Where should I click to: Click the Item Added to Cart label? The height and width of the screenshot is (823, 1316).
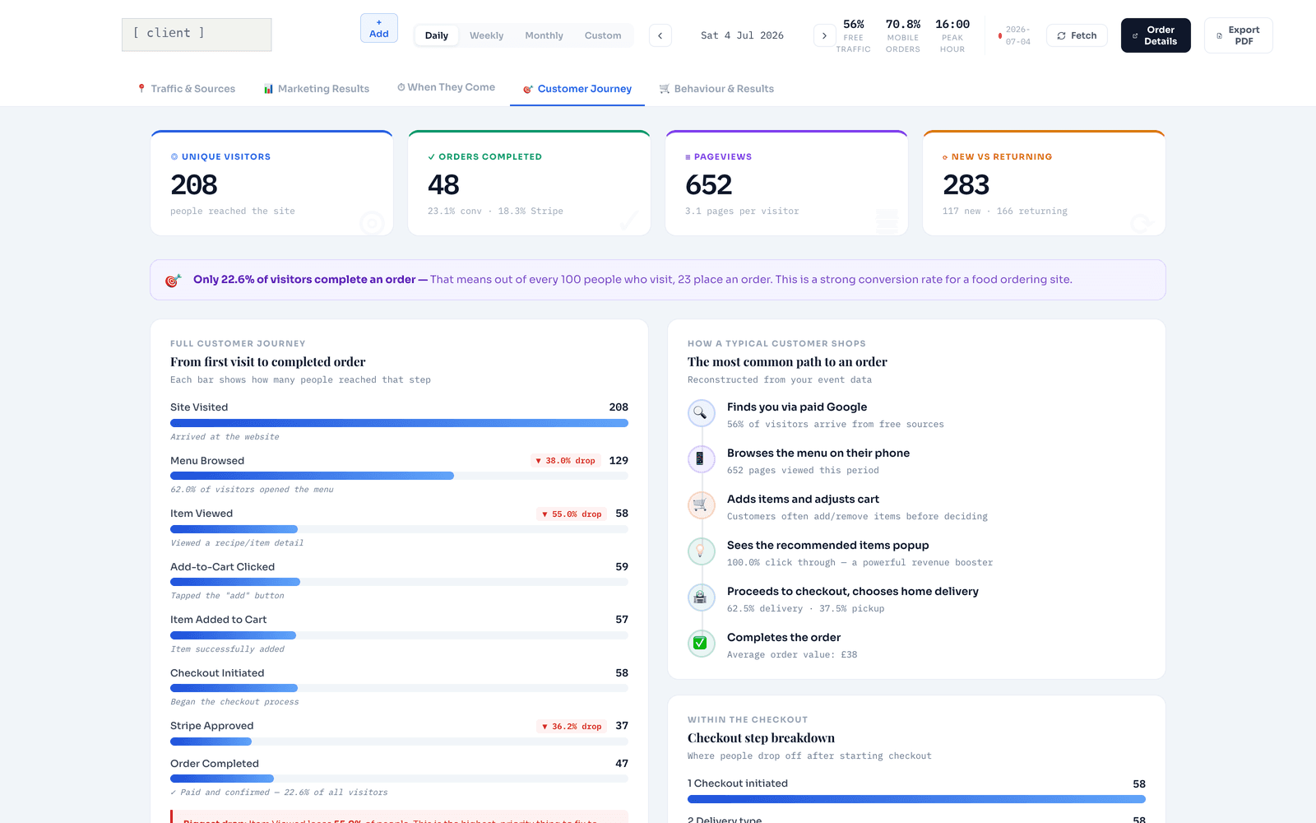pos(218,620)
